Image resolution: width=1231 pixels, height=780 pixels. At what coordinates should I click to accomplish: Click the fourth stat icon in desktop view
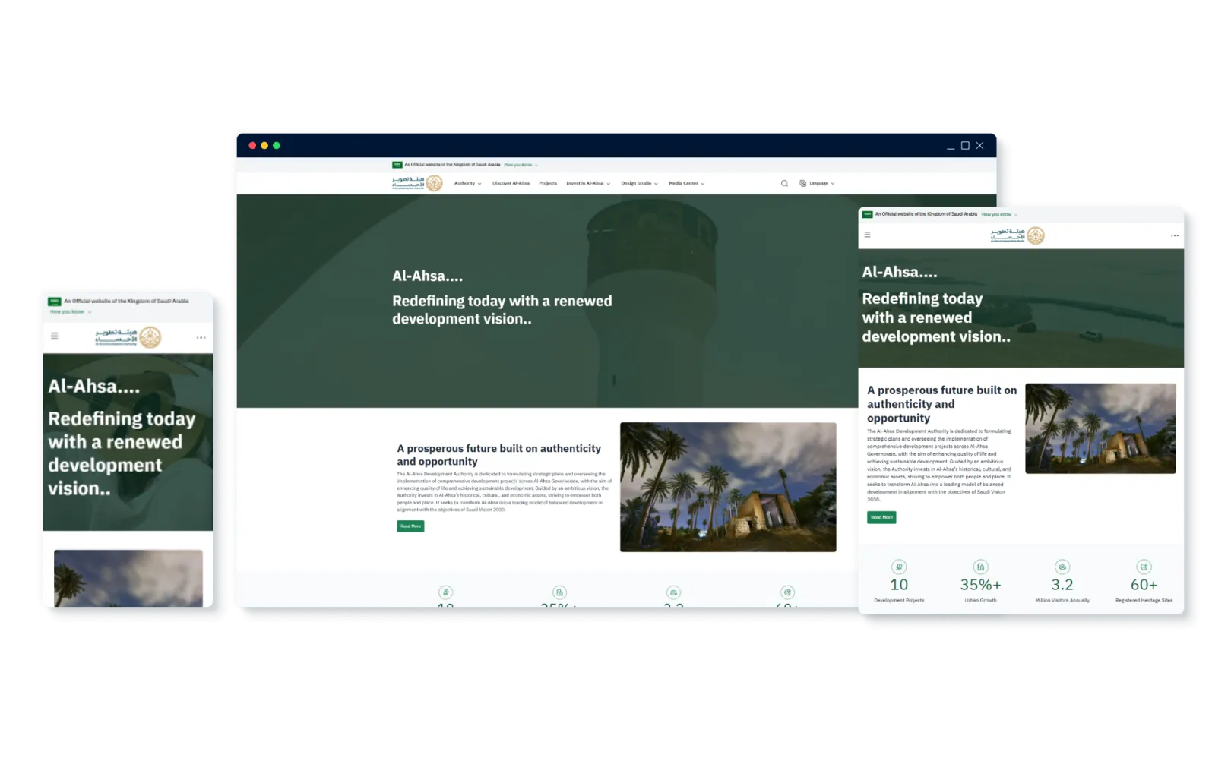787,592
